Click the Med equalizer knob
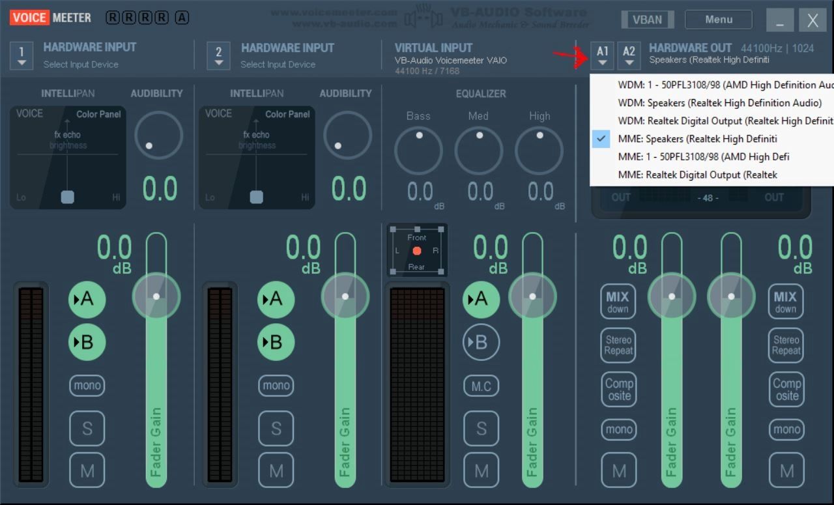The width and height of the screenshot is (834, 505). 479,151
